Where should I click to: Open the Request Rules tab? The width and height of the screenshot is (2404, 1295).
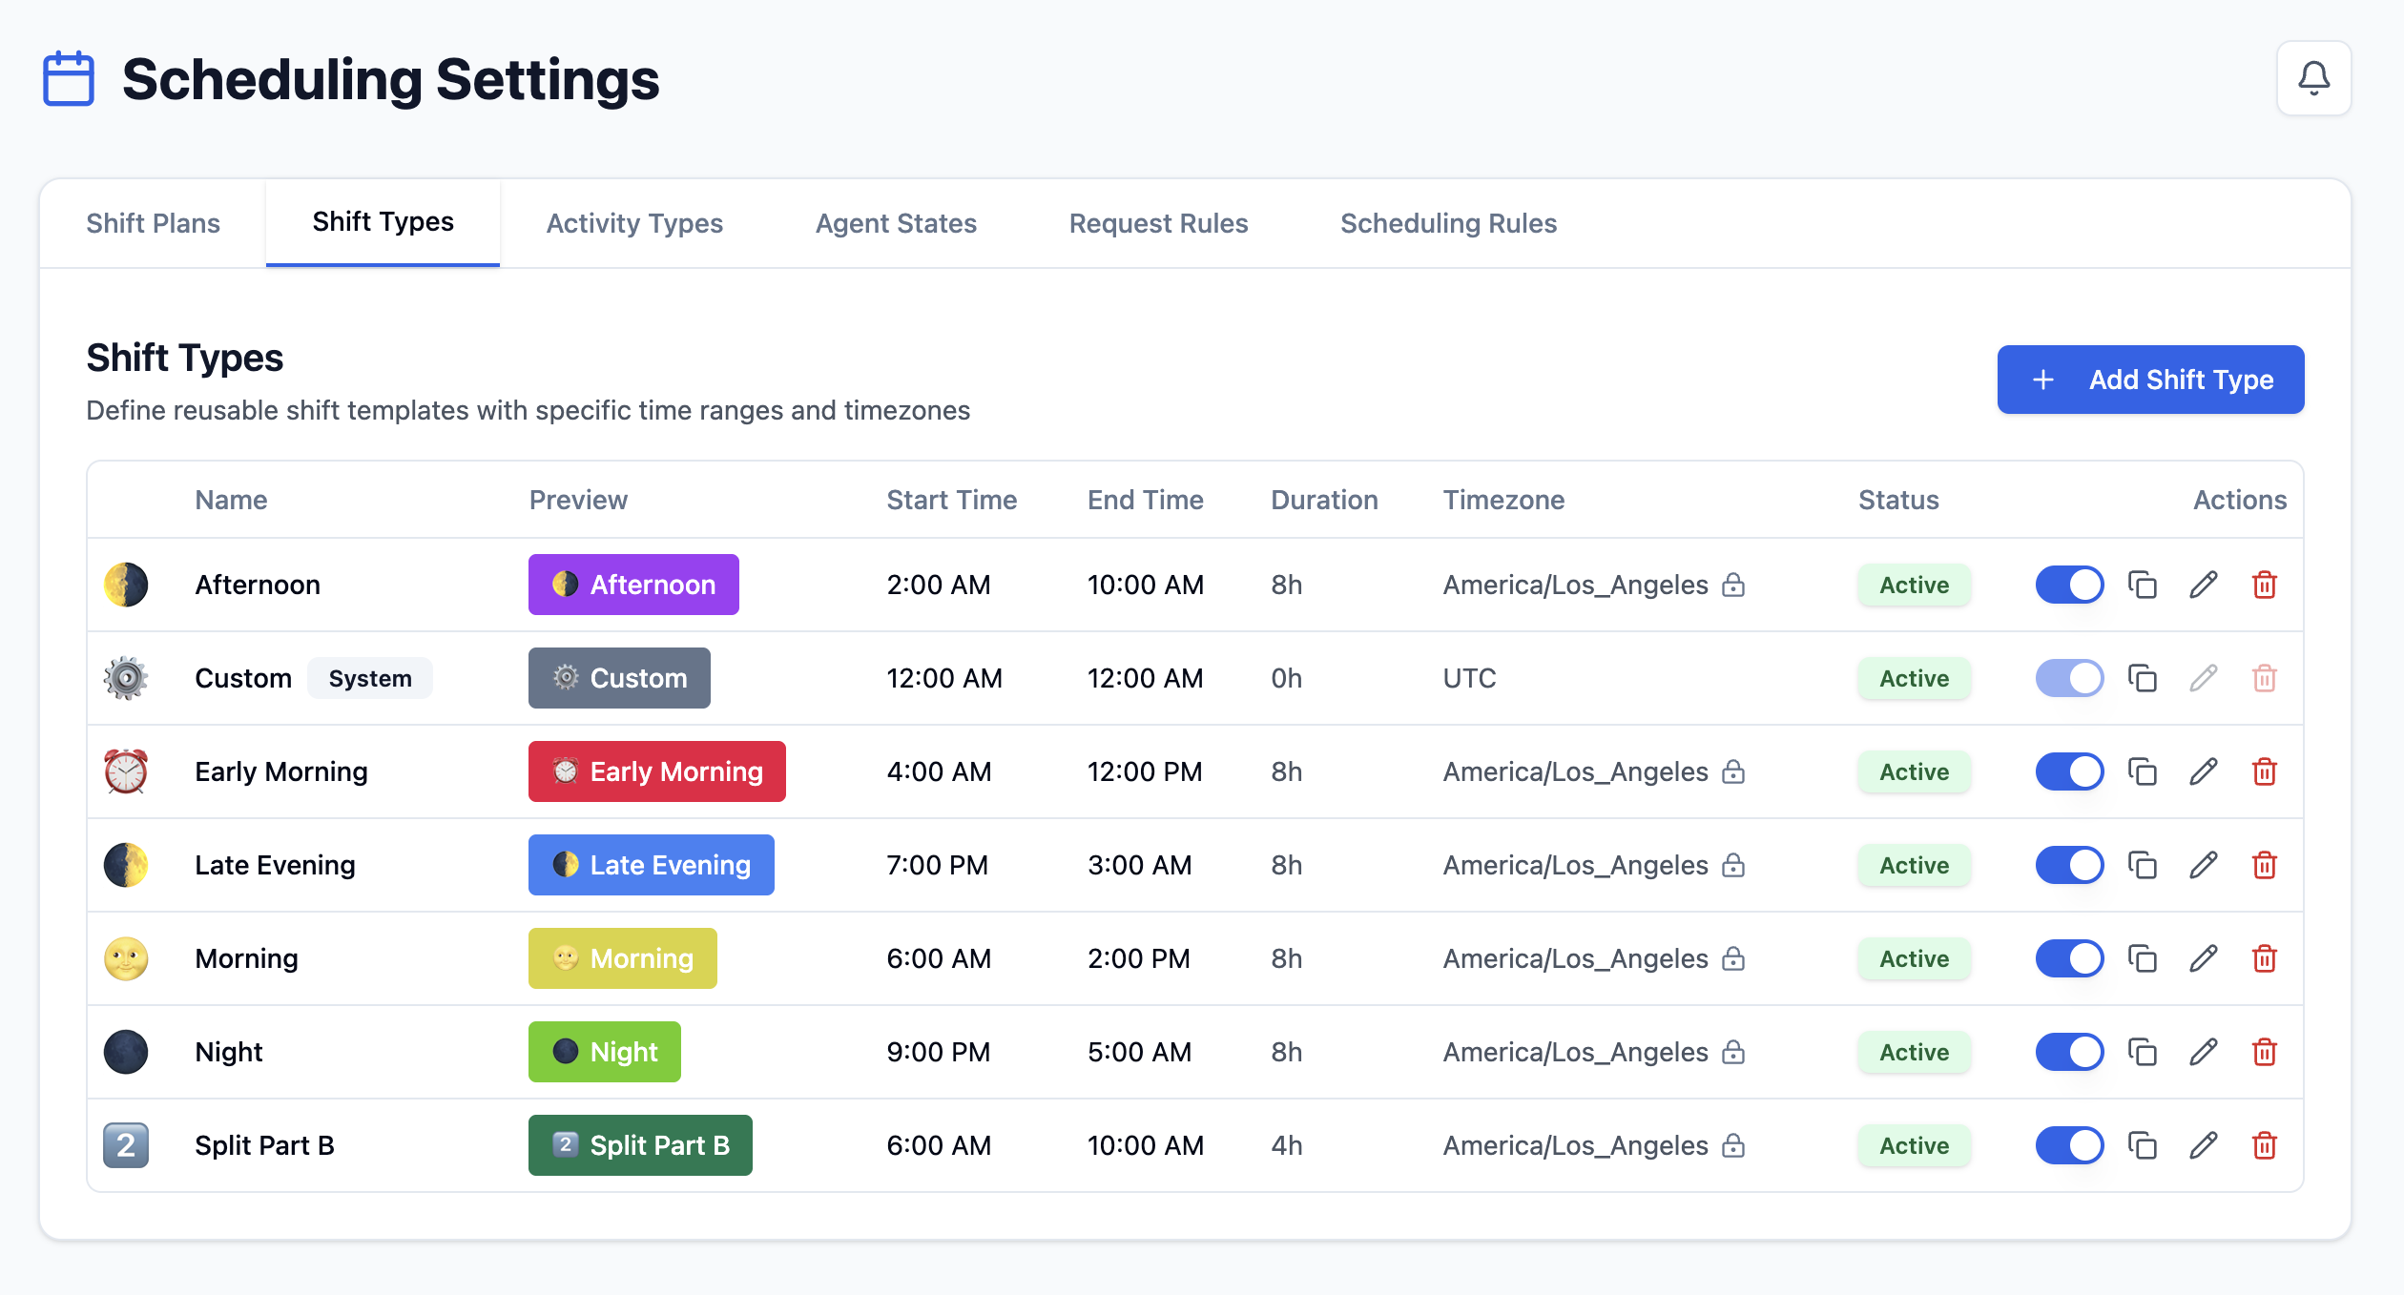tap(1158, 223)
